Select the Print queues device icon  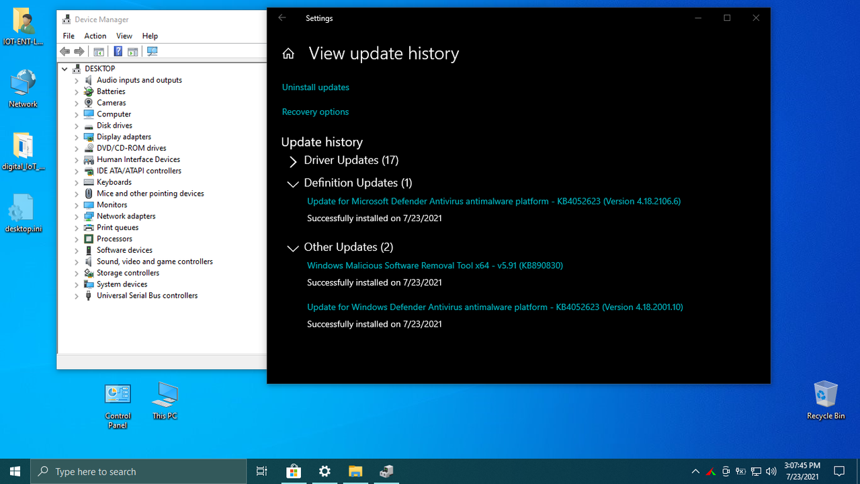(x=89, y=227)
